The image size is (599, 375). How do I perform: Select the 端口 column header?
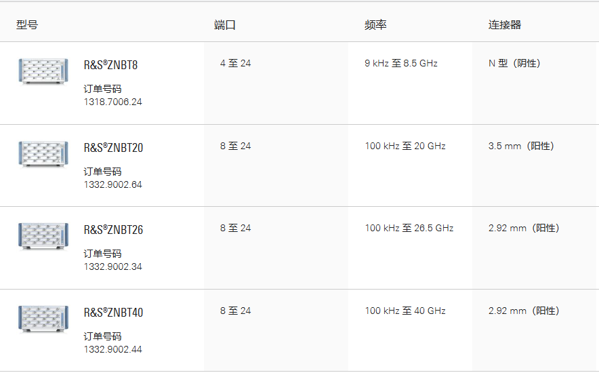(225, 25)
